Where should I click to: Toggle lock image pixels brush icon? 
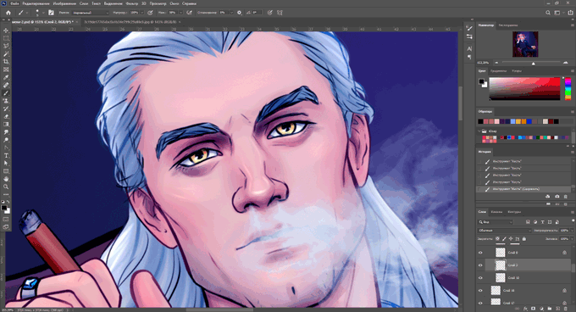pyautogui.click(x=504, y=238)
